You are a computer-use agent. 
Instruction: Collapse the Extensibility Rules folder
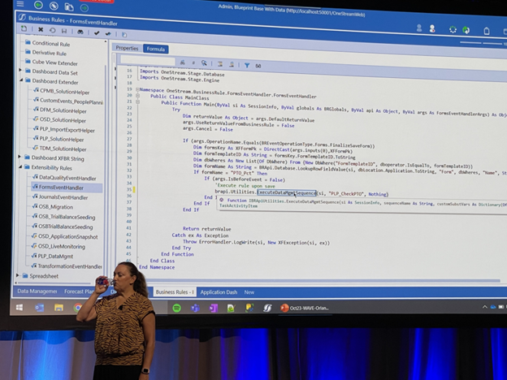coord(20,166)
